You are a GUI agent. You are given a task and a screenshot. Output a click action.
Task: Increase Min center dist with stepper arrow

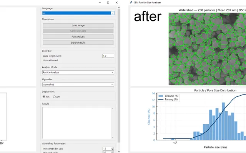click(112, 148)
